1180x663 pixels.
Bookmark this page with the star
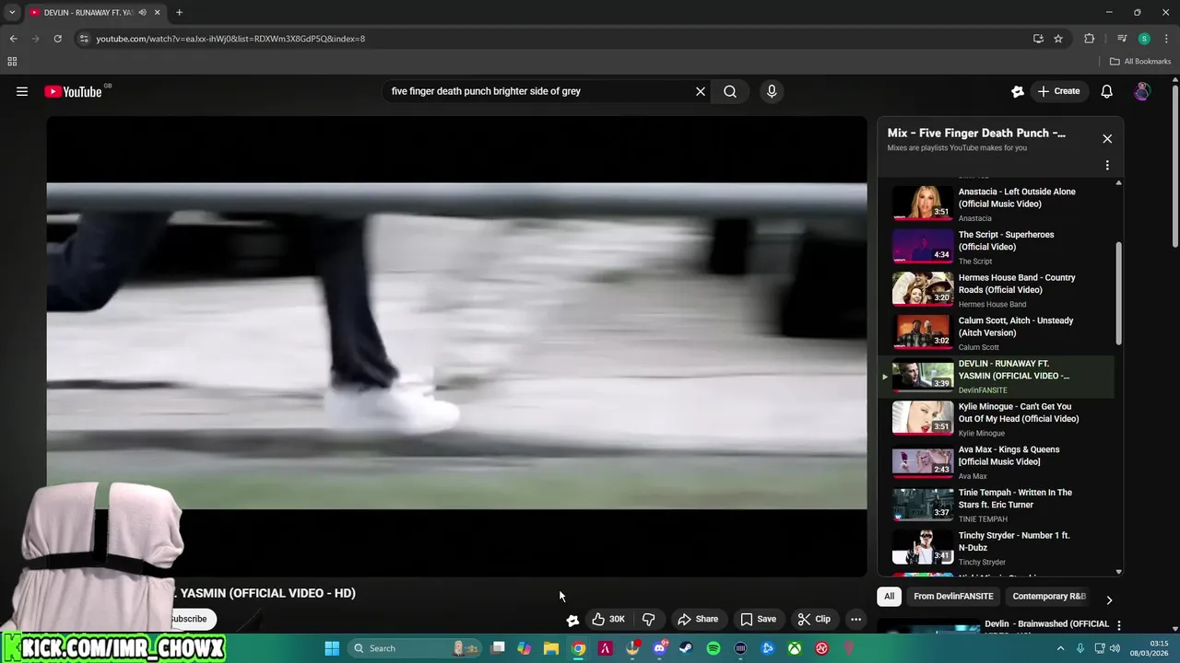click(x=1058, y=39)
